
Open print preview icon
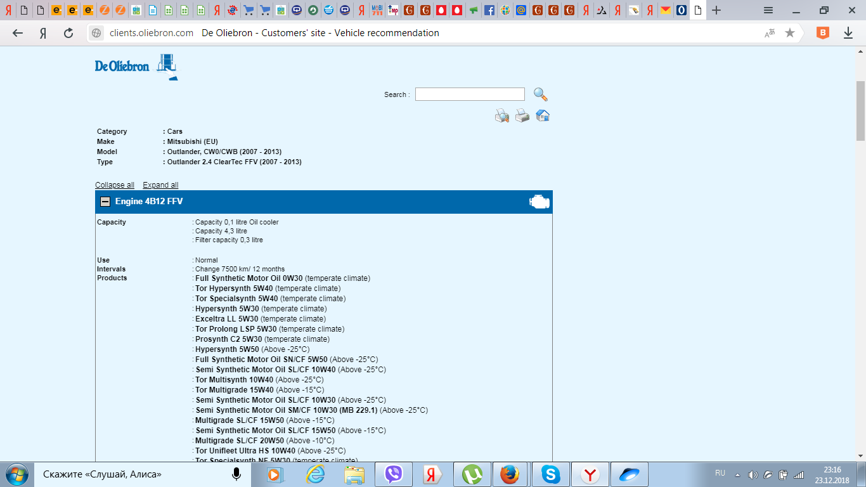point(502,115)
